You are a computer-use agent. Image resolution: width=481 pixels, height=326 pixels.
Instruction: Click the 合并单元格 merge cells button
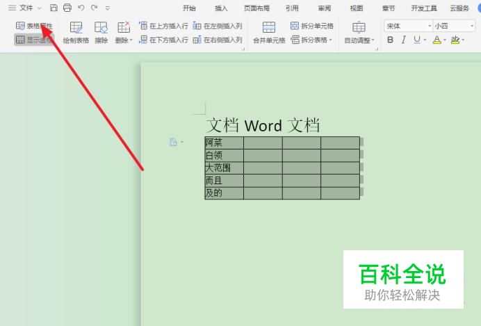point(269,33)
